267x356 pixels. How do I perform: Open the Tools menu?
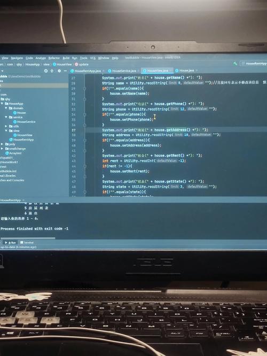pos(83,58)
